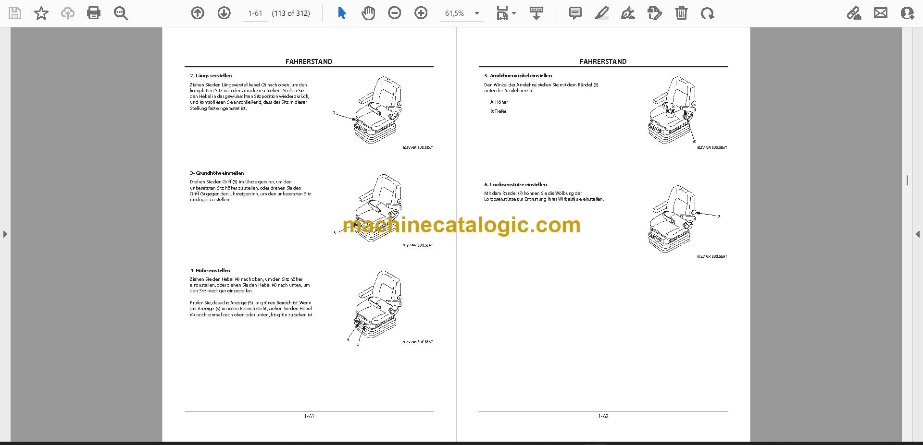Click the page number field 1-61

tap(255, 13)
